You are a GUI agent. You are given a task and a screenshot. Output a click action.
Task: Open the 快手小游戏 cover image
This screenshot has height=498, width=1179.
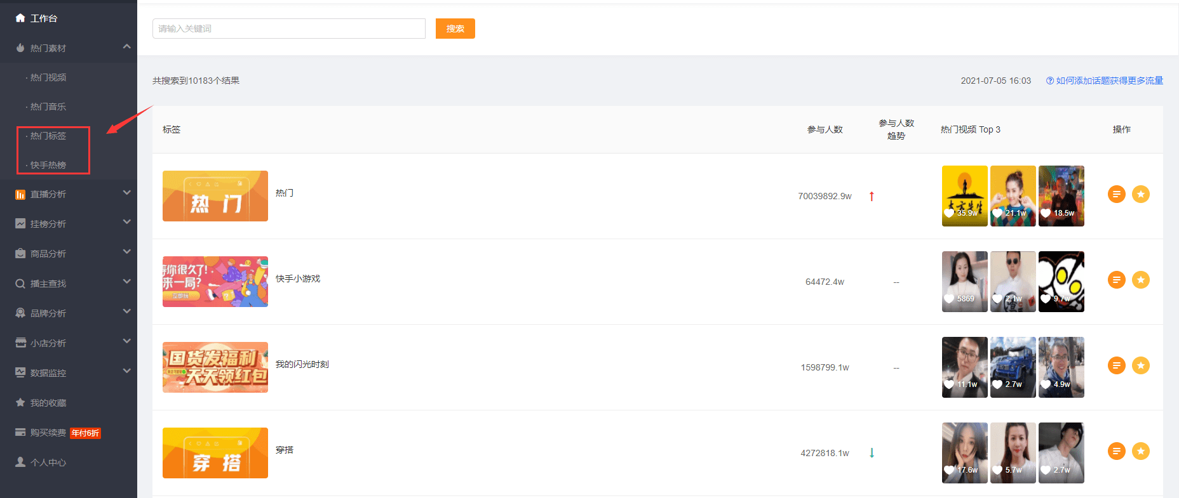[x=215, y=282]
